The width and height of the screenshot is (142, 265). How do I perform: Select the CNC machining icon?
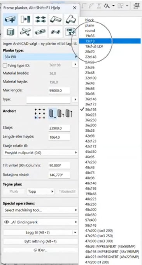point(71,32)
